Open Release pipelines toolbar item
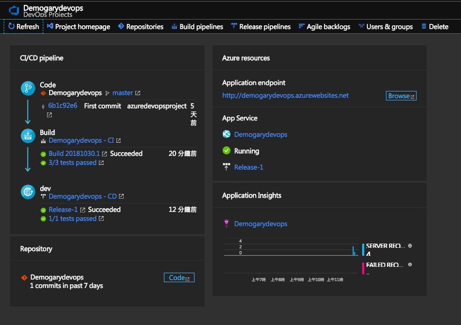The width and height of the screenshot is (461, 325). coord(261,26)
